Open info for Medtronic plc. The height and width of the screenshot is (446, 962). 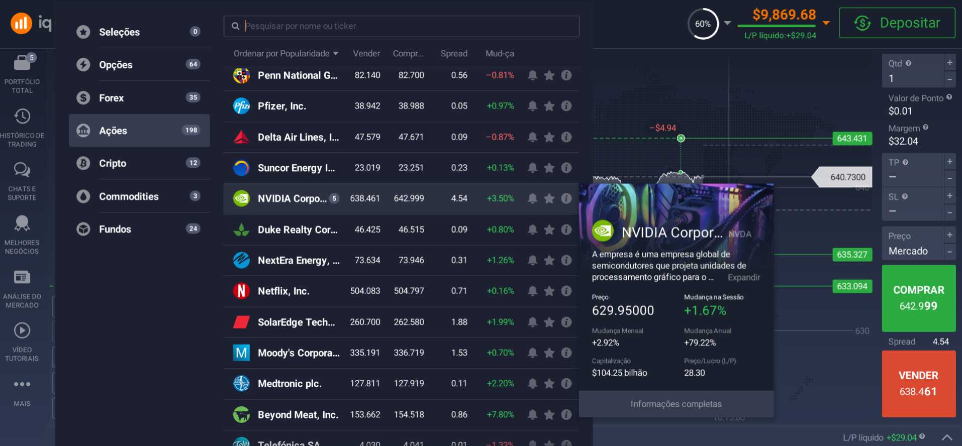coord(566,383)
